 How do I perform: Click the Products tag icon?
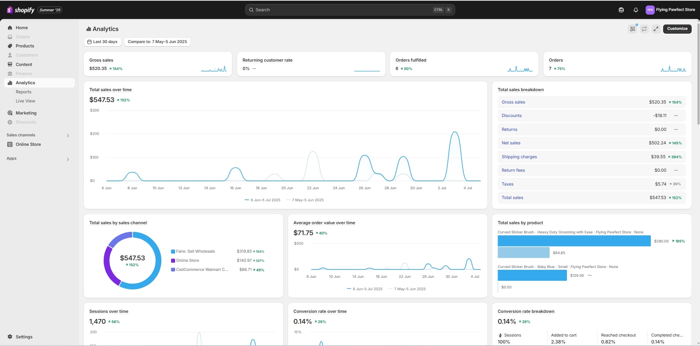point(10,46)
